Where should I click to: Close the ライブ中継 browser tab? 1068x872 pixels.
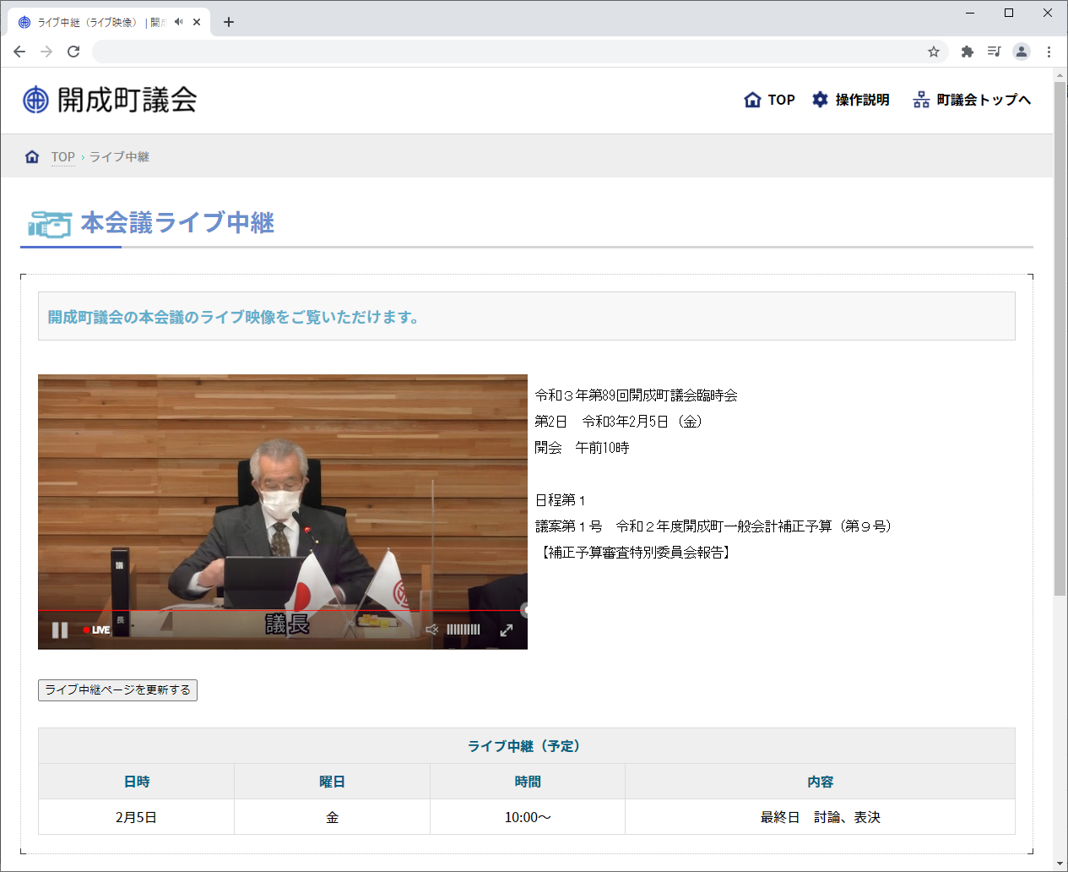tap(197, 22)
